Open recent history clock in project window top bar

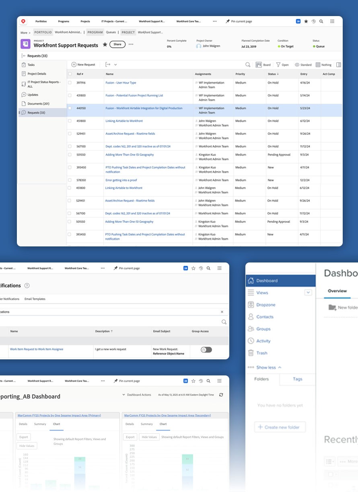(313, 21)
